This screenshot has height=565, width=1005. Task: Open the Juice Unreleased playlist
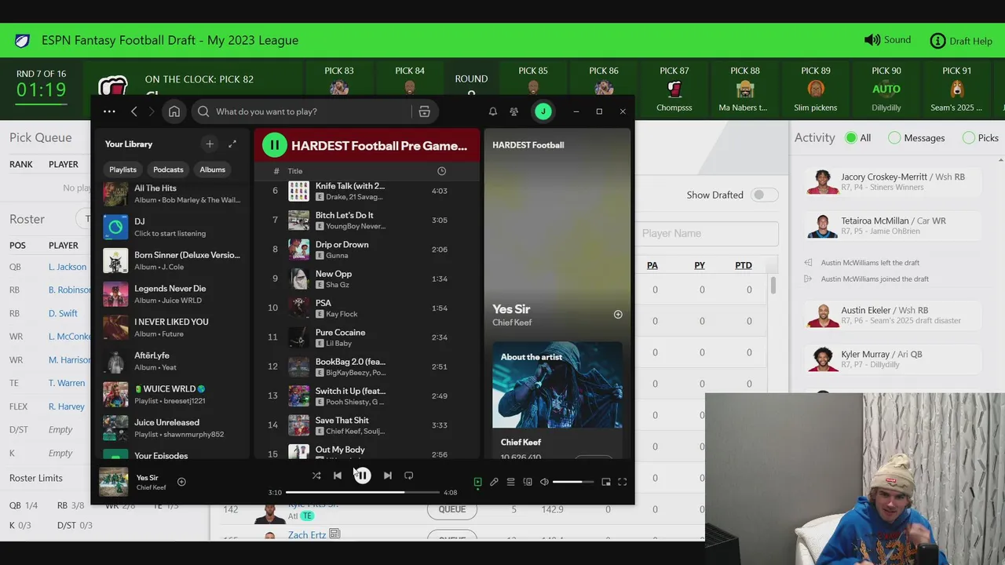coord(173,428)
